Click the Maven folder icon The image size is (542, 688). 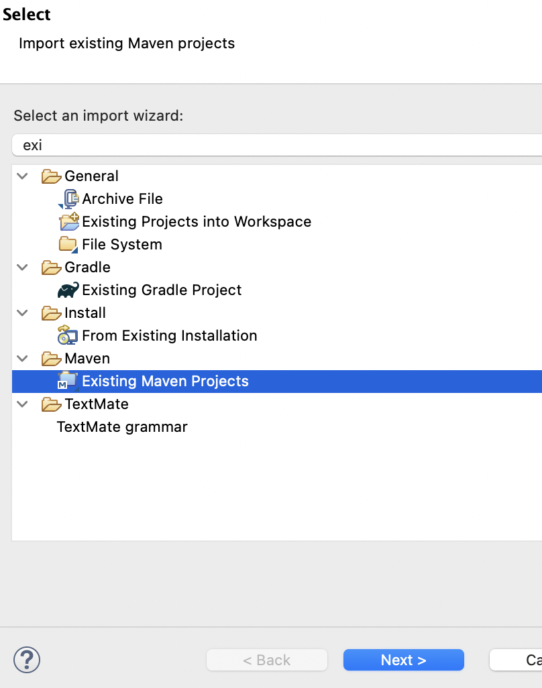[52, 359]
